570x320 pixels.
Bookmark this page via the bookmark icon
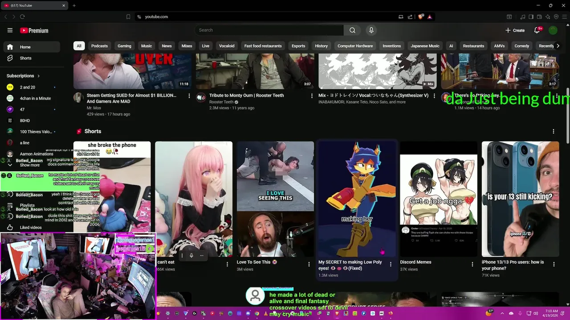tap(128, 17)
